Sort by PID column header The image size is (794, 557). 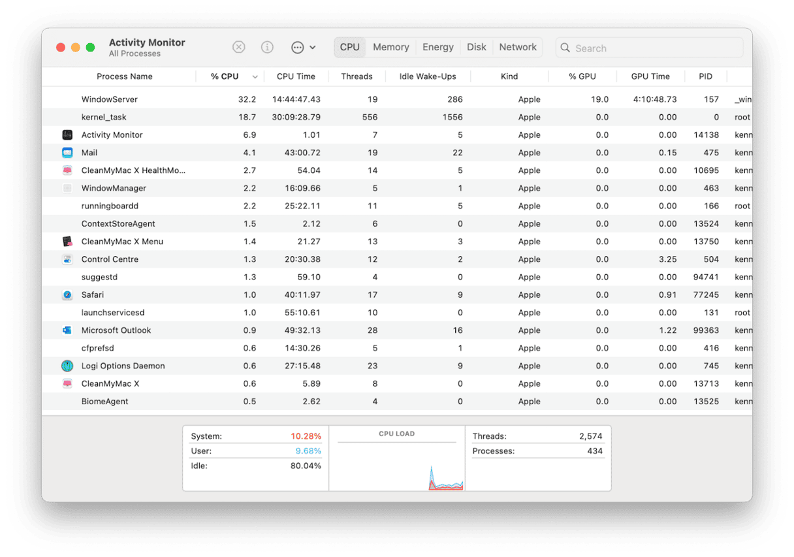706,76
